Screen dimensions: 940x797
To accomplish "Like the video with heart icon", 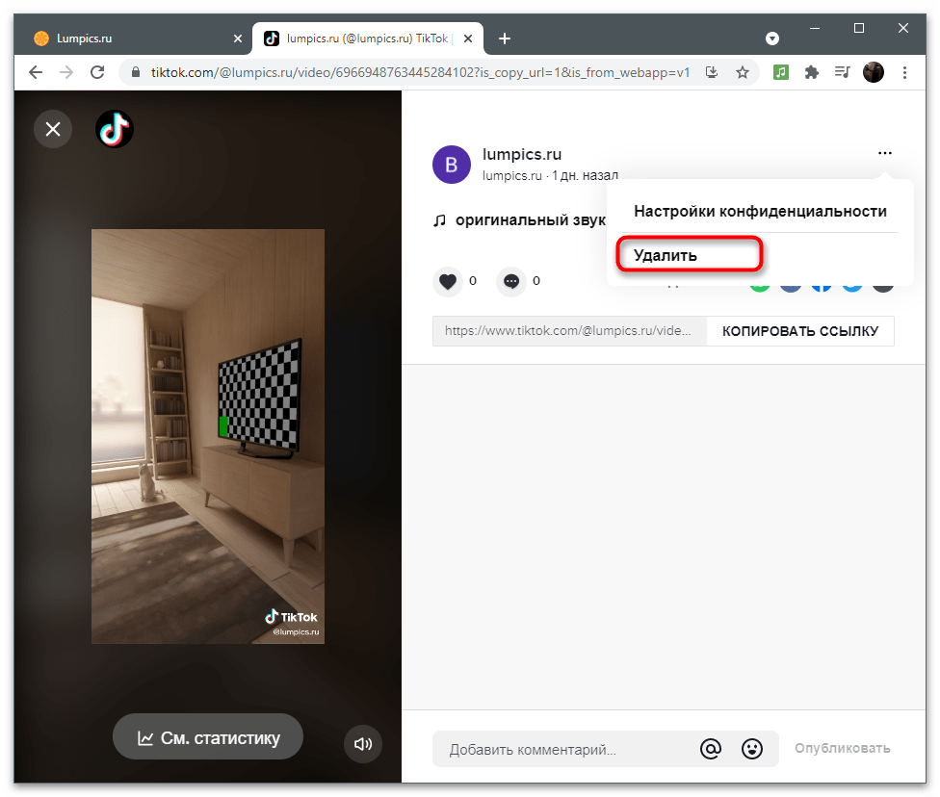I will pos(448,281).
